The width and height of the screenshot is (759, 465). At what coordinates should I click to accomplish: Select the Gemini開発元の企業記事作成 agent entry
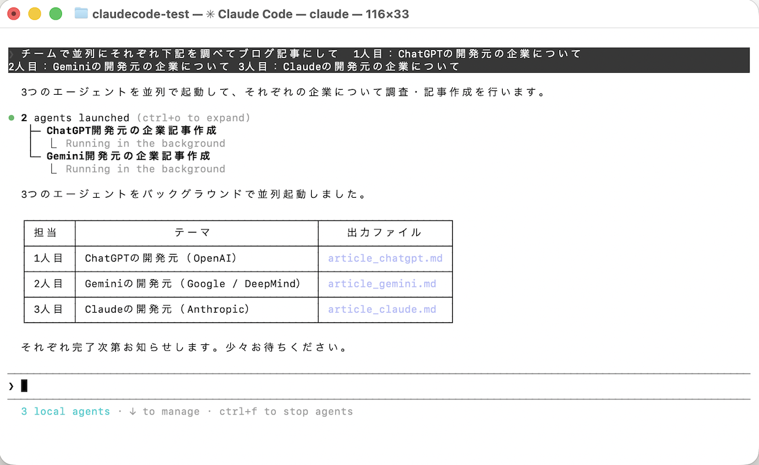128,156
